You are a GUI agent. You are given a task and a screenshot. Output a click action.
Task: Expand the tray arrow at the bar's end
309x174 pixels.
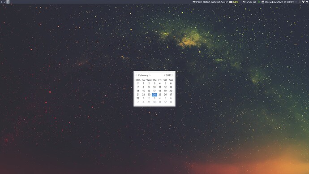[307, 2]
